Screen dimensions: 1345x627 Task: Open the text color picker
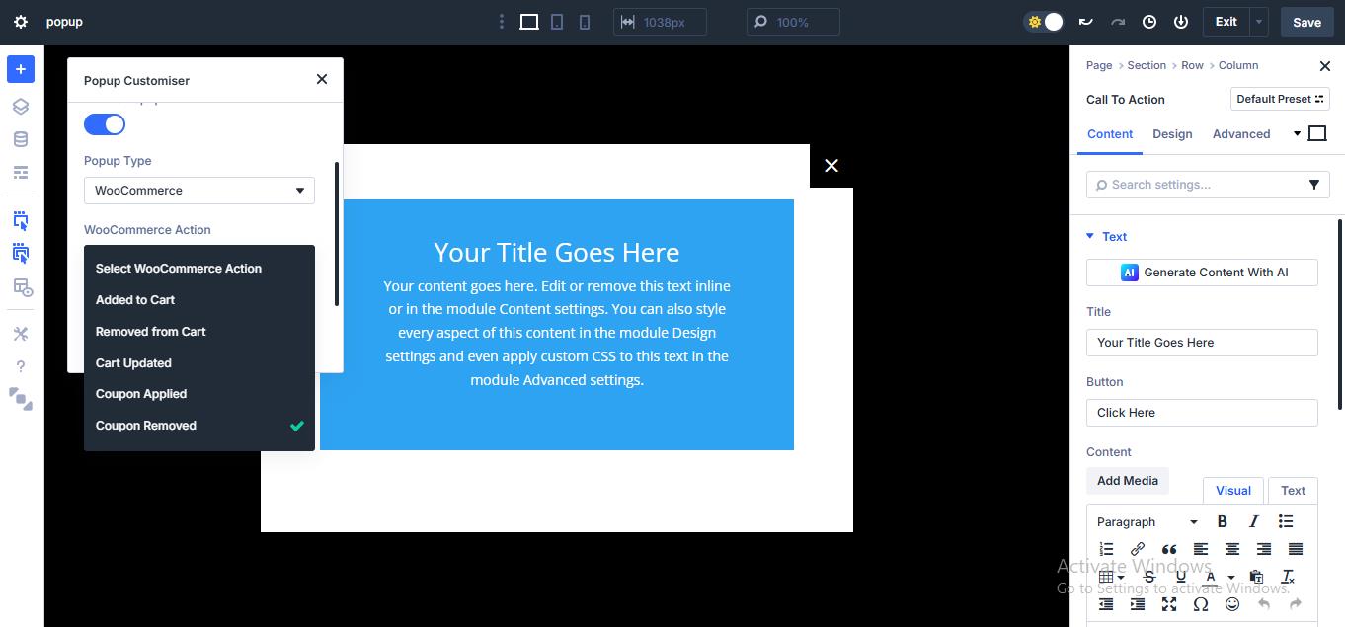pyautogui.click(x=1212, y=577)
